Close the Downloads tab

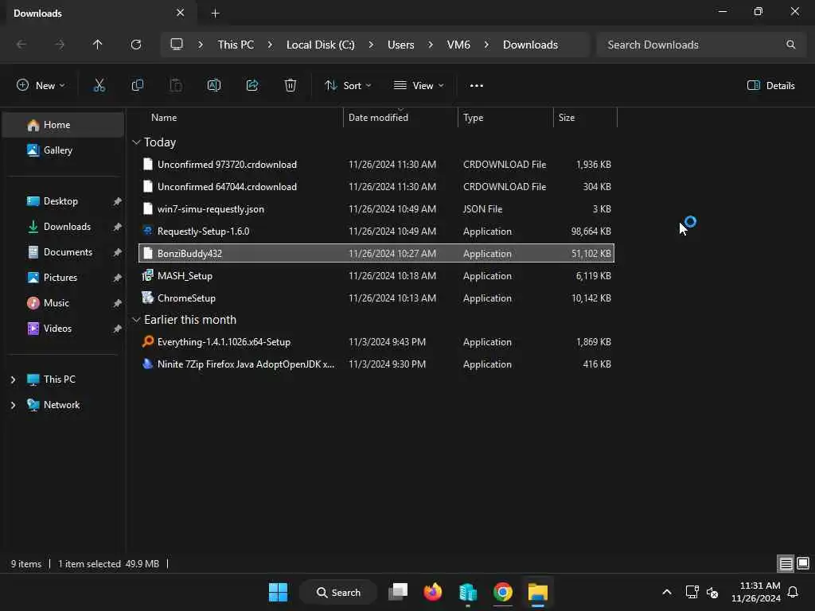click(181, 13)
